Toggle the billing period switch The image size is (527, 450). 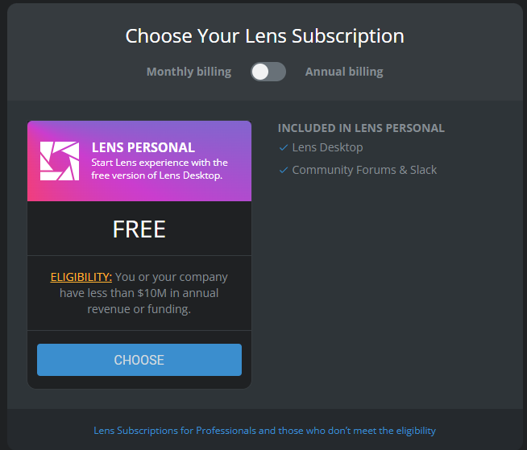click(268, 72)
